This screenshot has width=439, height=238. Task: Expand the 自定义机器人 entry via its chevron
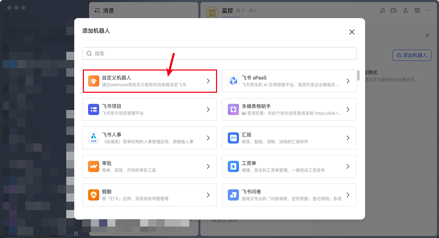[208, 81]
